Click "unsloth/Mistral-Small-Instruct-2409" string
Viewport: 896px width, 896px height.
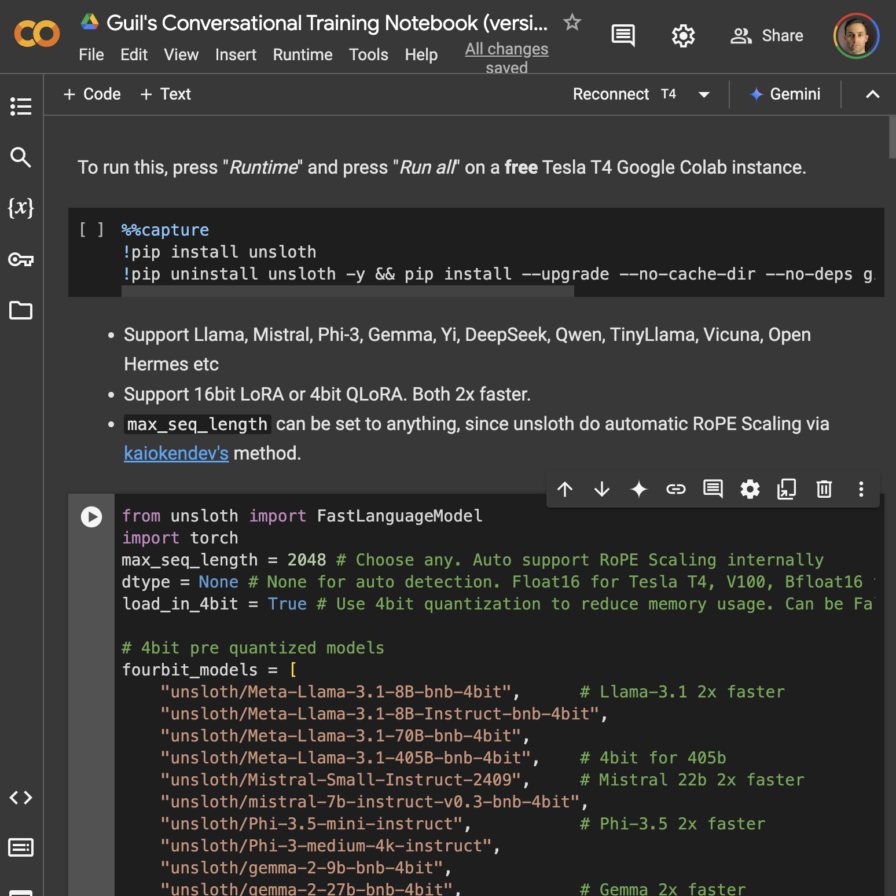point(341,780)
